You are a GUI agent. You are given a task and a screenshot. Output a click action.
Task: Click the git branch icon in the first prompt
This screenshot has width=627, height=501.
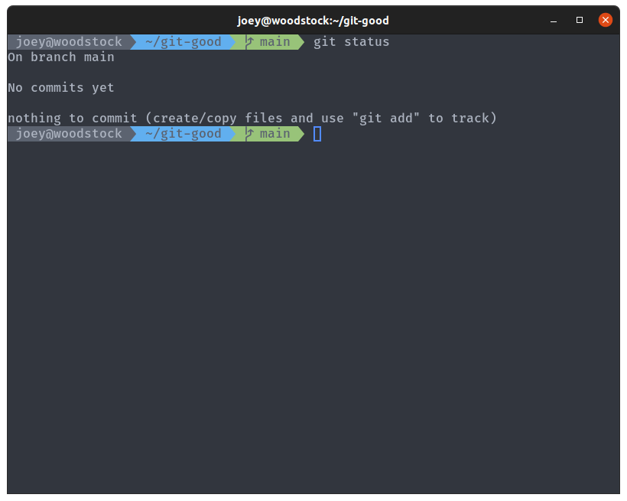tap(249, 42)
